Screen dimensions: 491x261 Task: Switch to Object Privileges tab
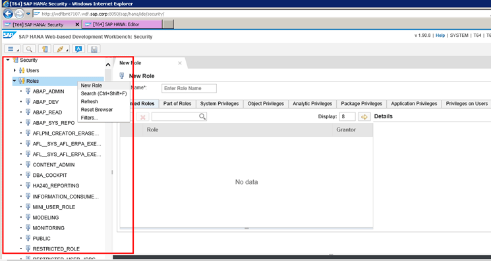coord(266,104)
